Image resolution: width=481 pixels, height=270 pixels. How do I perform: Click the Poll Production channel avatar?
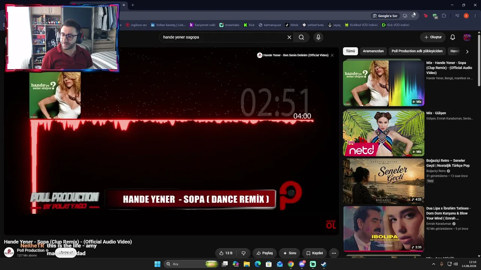pyautogui.click(x=9, y=252)
